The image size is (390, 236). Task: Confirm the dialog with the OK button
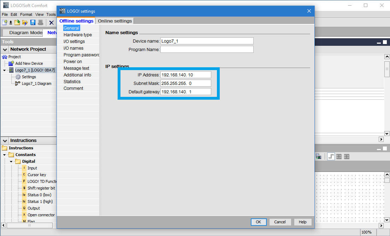[x=259, y=222]
